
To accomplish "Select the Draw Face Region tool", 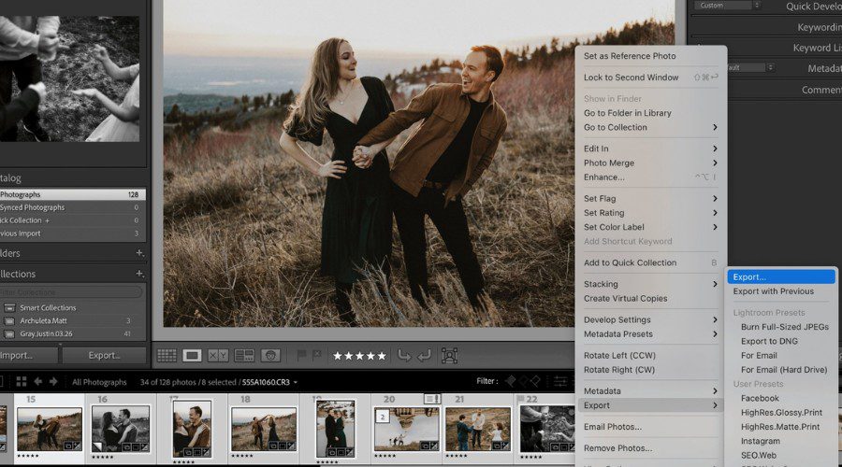I will (x=449, y=356).
